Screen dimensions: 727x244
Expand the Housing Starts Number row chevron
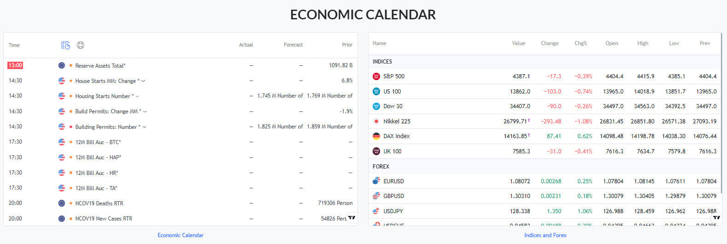pyautogui.click(x=138, y=96)
